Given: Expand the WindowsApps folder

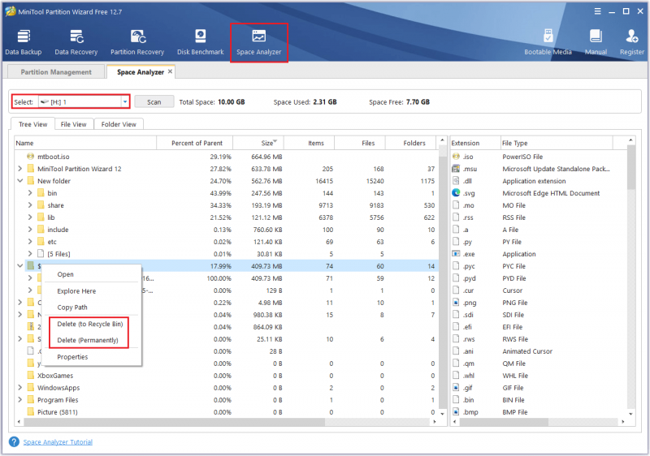Looking at the screenshot, I should [x=19, y=388].
